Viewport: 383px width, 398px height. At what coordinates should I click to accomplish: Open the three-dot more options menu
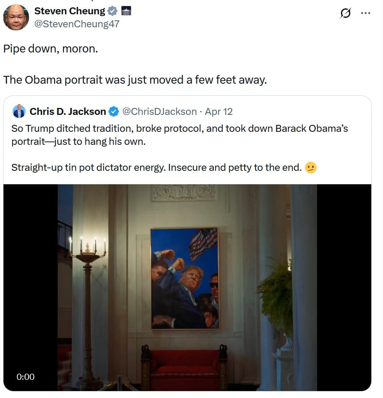(366, 13)
